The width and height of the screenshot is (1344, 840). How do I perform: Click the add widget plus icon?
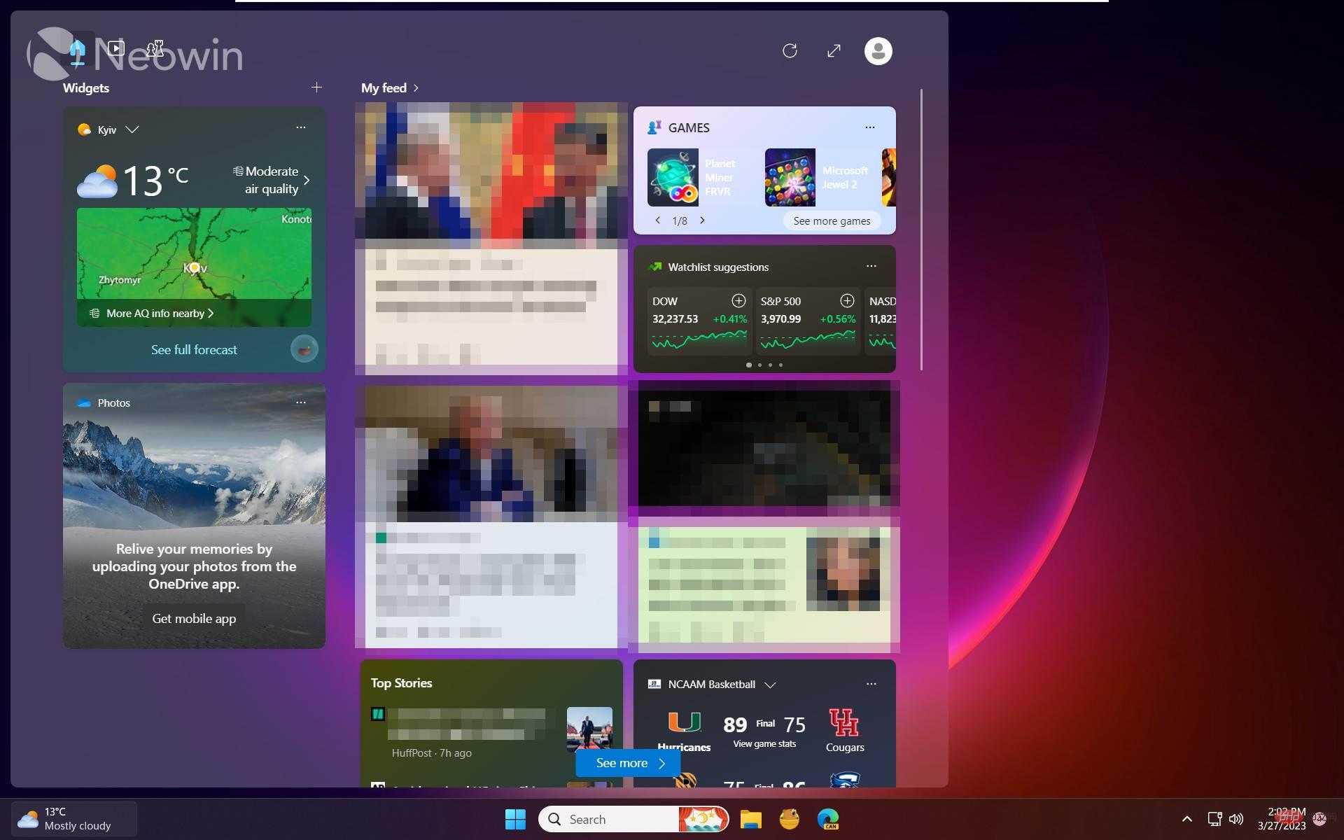point(316,87)
